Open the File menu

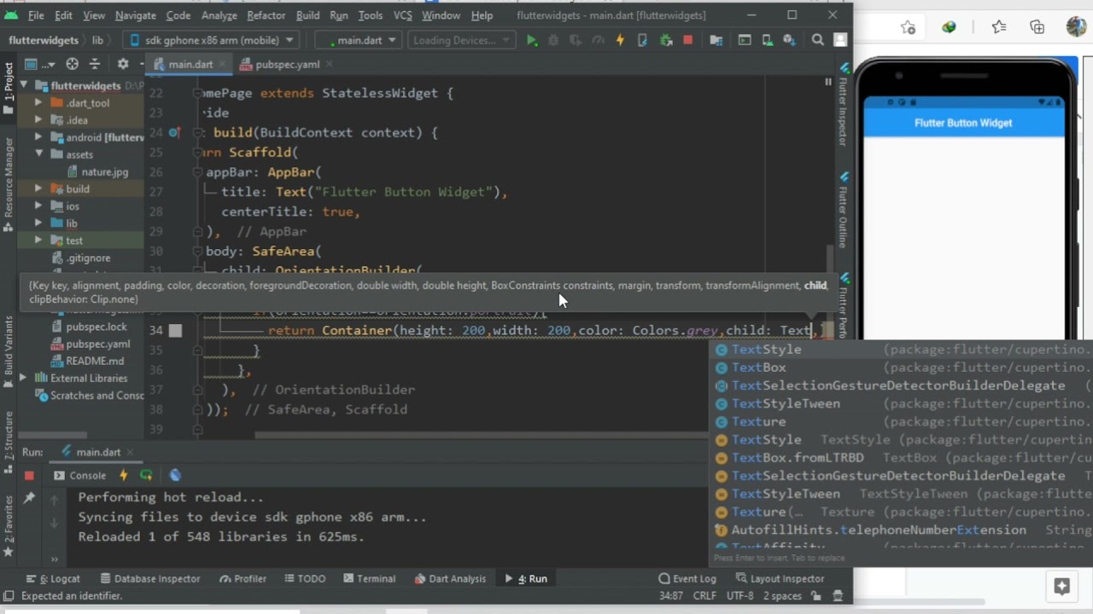[x=36, y=15]
